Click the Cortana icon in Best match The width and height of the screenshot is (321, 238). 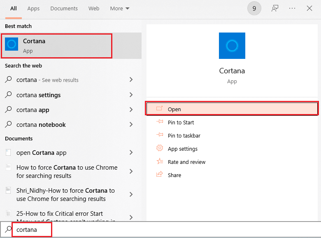[12, 44]
